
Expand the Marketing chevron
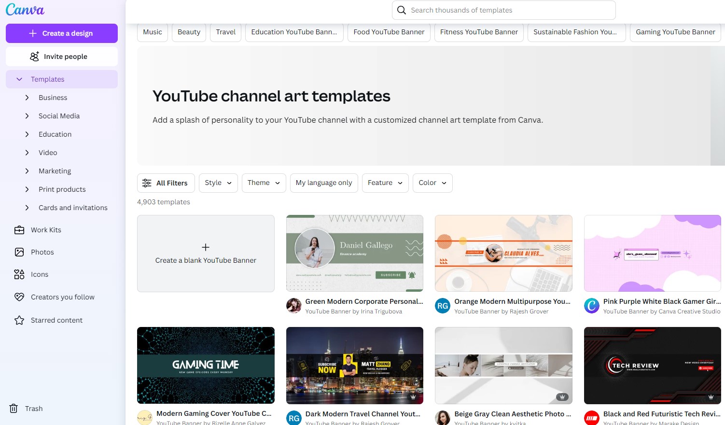click(x=27, y=171)
